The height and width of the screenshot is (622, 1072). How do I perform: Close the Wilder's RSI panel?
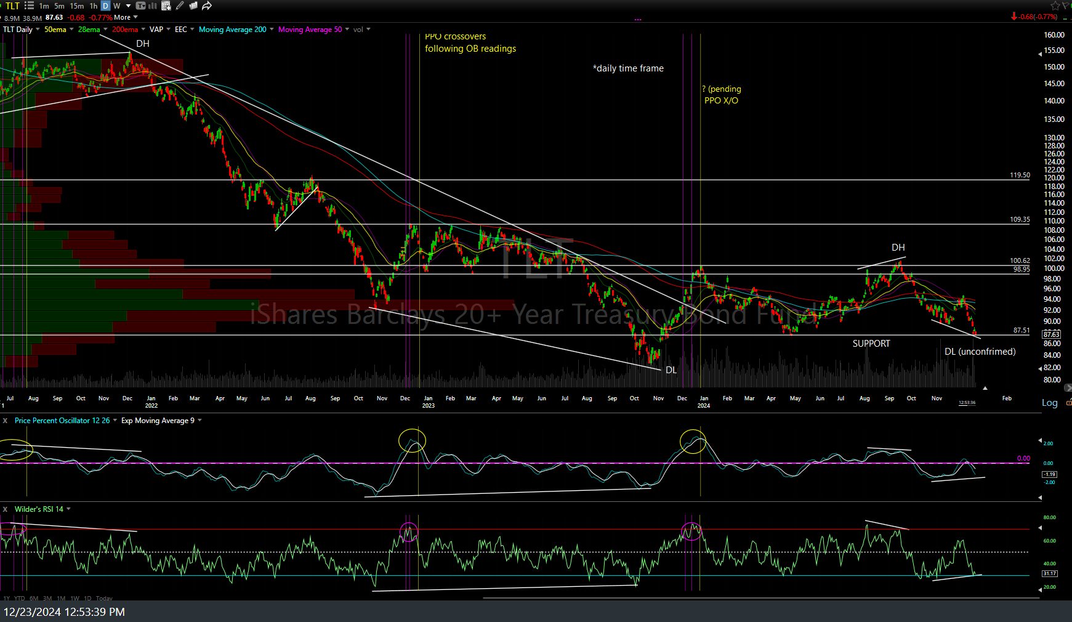pyautogui.click(x=5, y=509)
